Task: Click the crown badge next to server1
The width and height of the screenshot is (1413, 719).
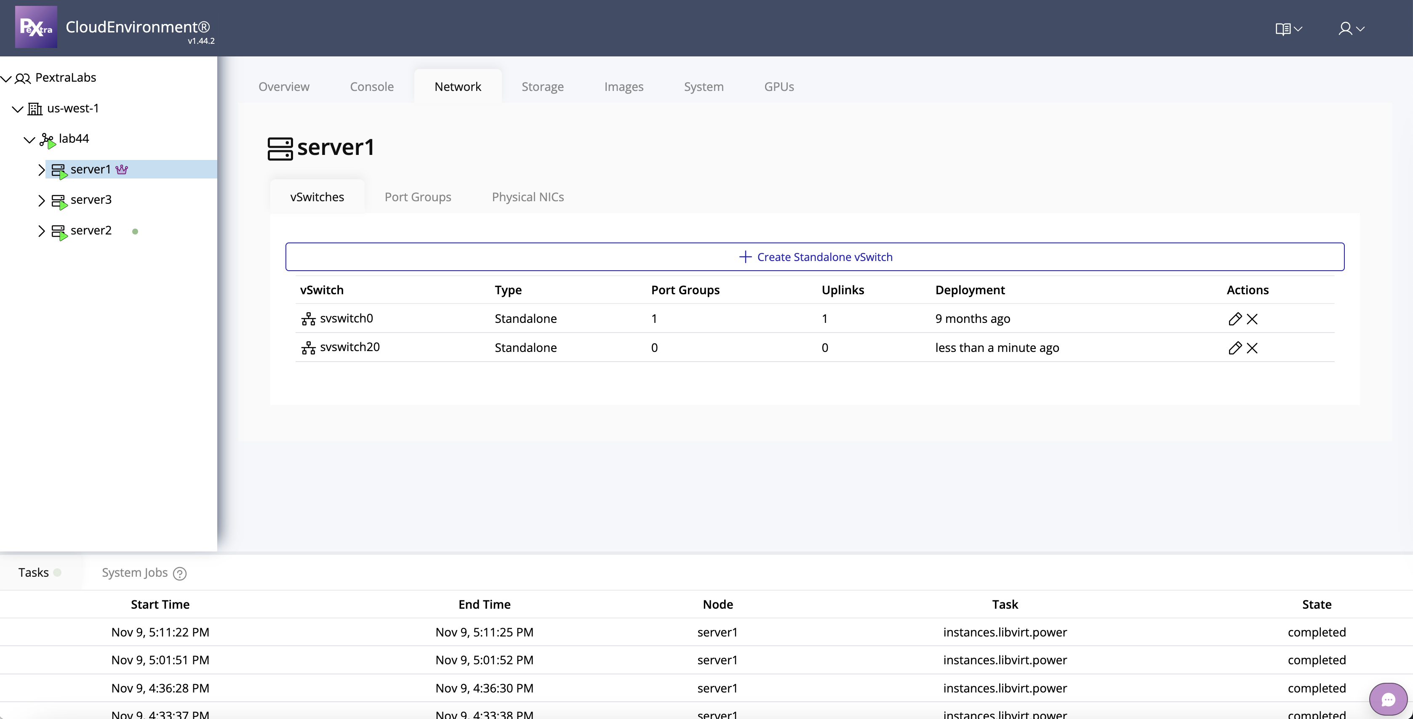Action: click(x=122, y=169)
